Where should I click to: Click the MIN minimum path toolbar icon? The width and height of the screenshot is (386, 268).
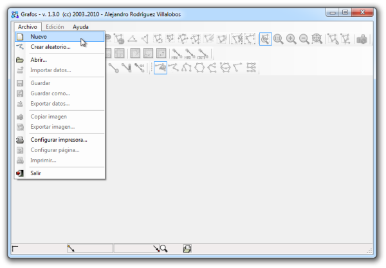(x=176, y=53)
